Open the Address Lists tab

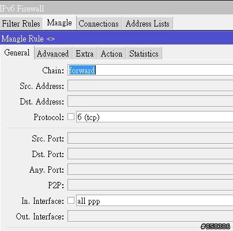[148, 24]
